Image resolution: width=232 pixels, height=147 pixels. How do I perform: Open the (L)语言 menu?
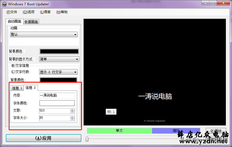point(45,12)
